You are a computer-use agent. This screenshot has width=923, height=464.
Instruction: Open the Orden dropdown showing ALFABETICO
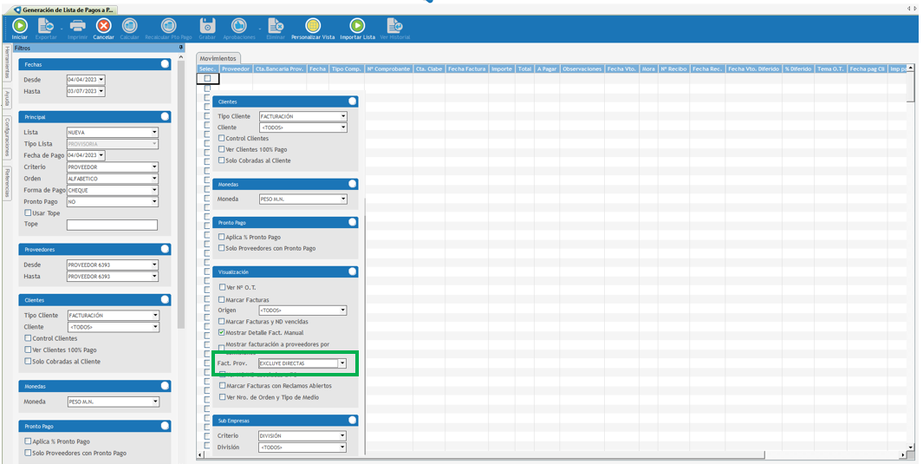coord(154,179)
